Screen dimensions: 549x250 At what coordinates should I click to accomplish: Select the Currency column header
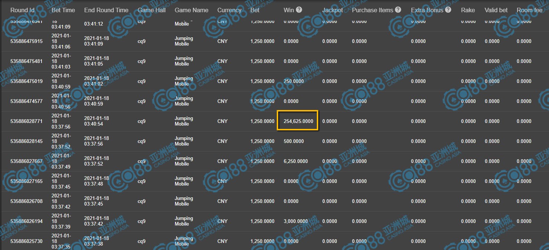click(229, 10)
